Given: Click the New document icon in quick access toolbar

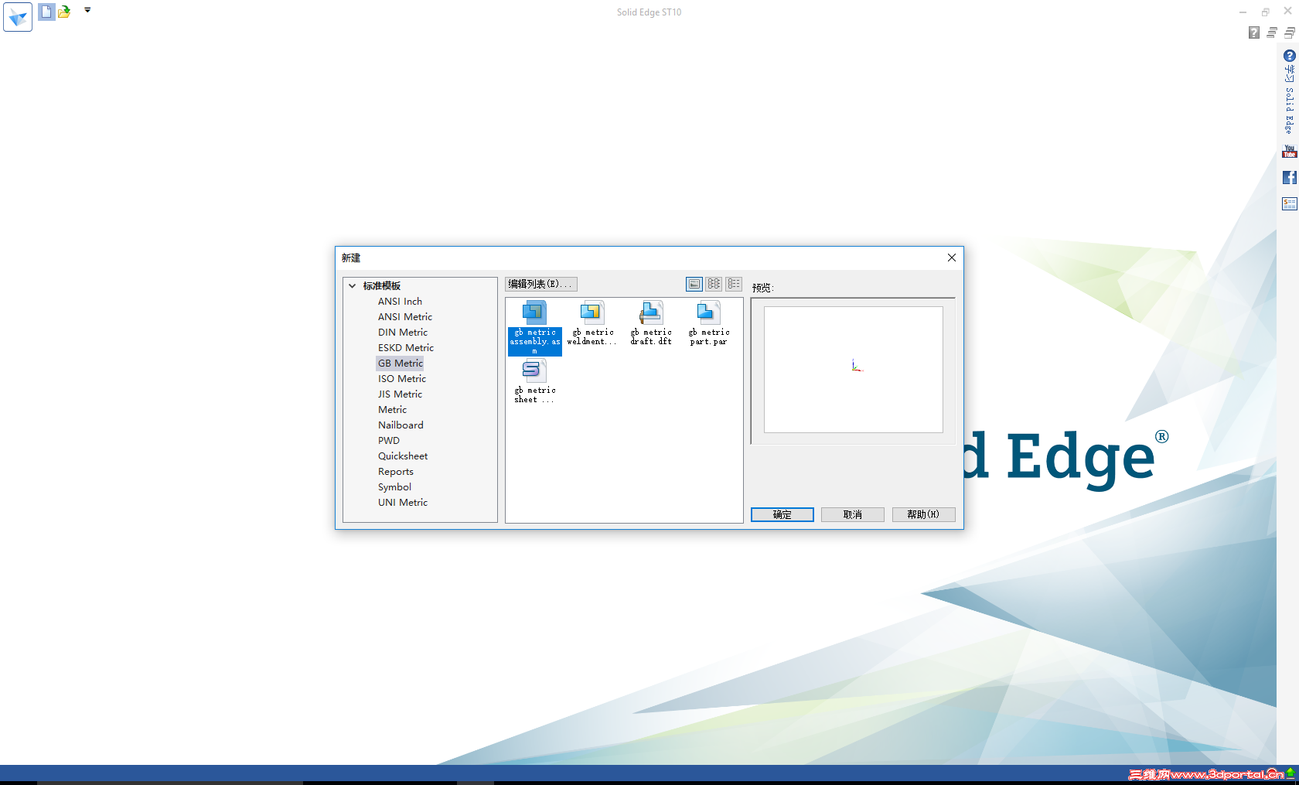Looking at the screenshot, I should [47, 12].
